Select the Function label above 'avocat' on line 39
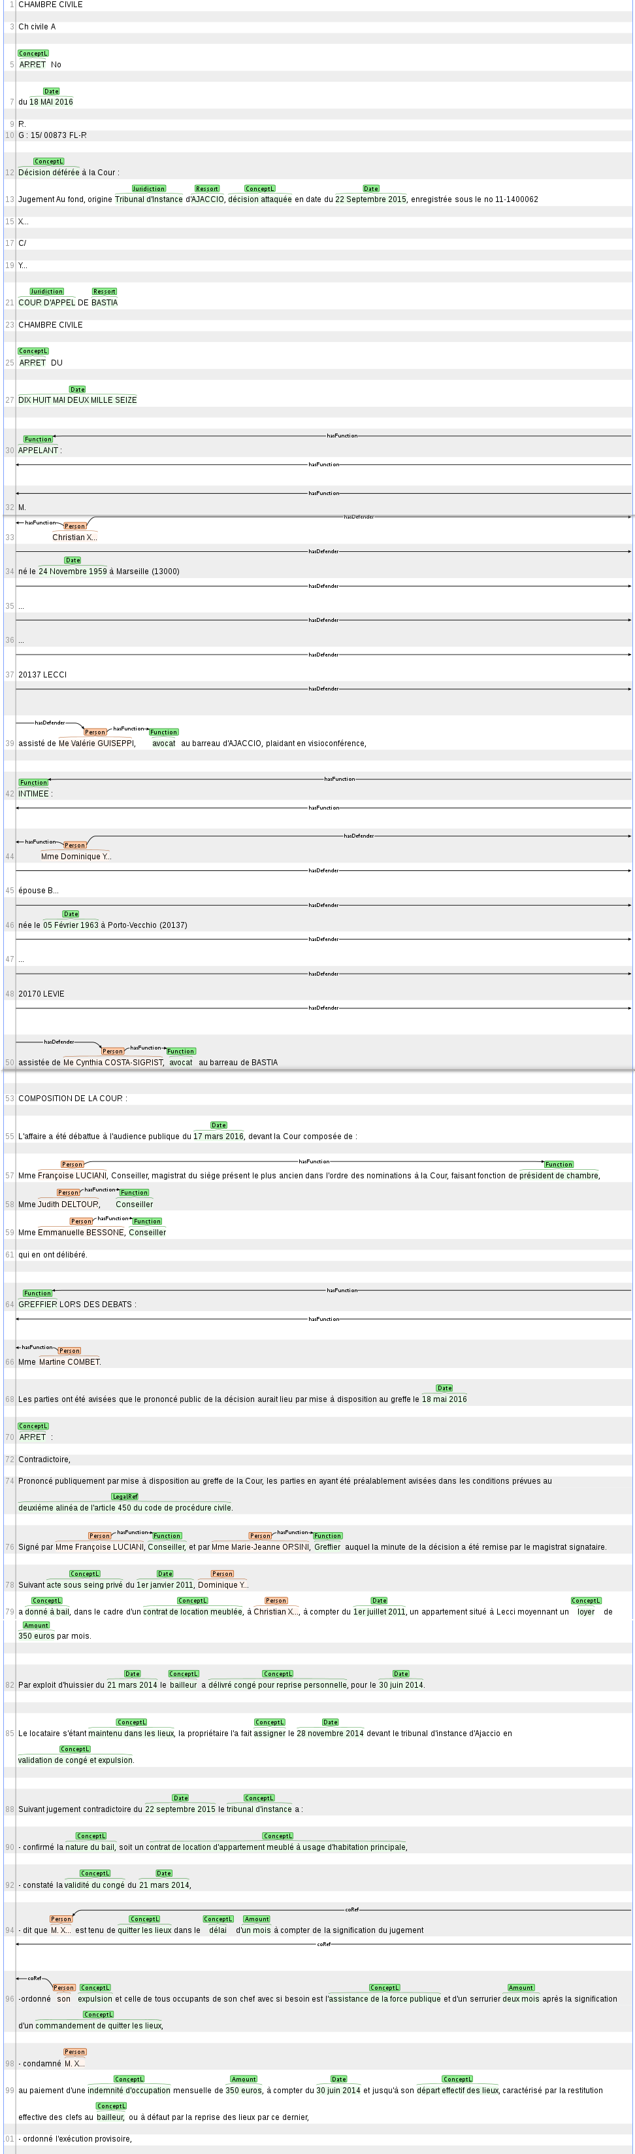Screen dimensions: 635x2154 (164, 732)
